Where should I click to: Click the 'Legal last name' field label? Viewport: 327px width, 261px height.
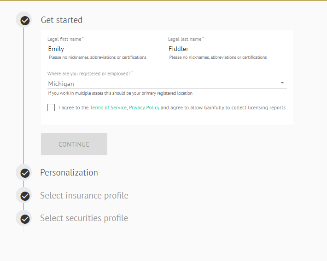click(186, 39)
